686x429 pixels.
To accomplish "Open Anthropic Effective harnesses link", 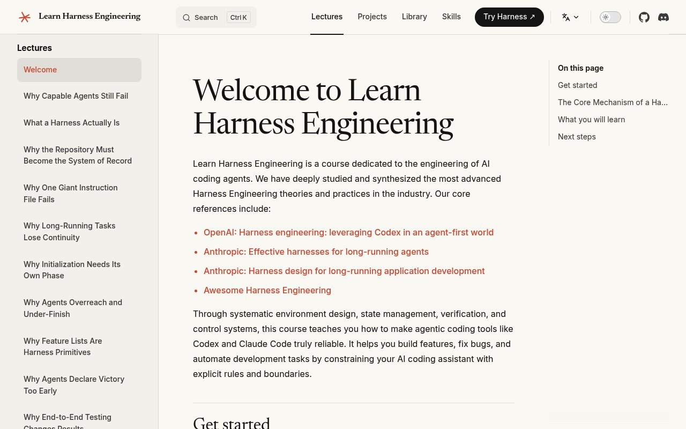I will tap(316, 252).
